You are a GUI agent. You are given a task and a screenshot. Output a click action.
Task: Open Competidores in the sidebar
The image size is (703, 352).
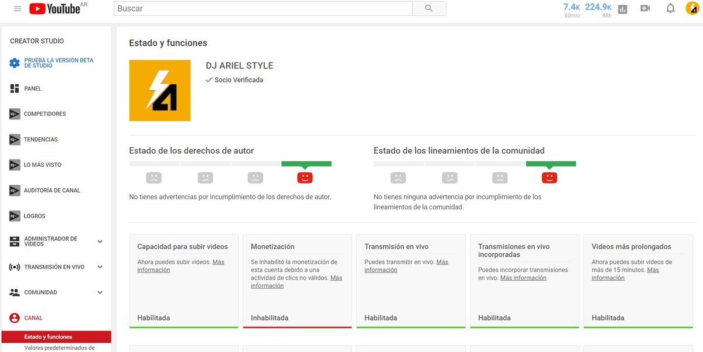point(45,114)
